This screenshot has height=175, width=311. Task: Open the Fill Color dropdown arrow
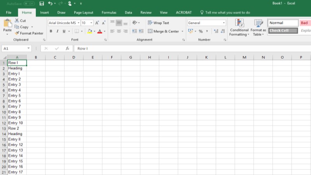point(94,31)
